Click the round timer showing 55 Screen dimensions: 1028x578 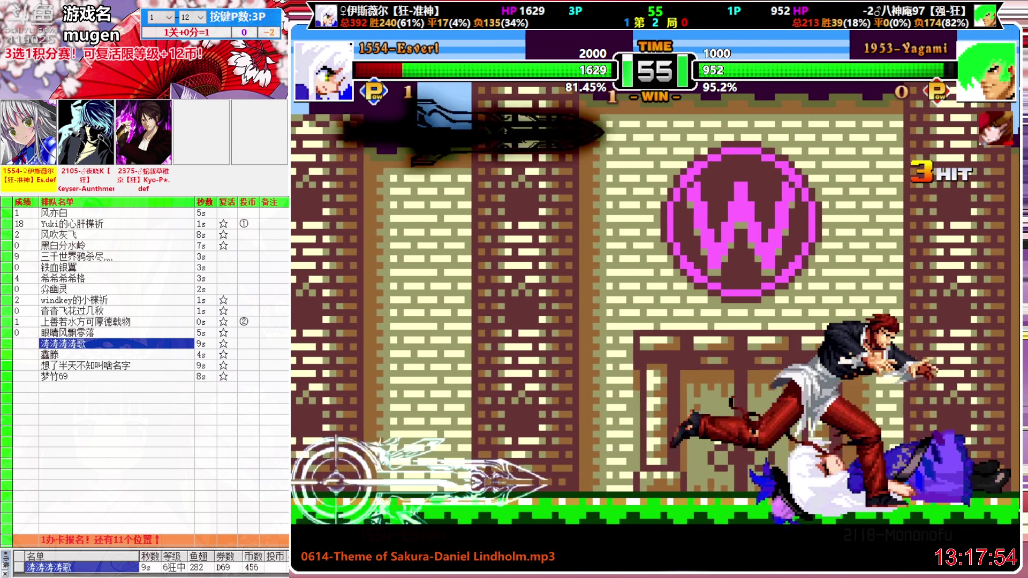[x=655, y=72]
